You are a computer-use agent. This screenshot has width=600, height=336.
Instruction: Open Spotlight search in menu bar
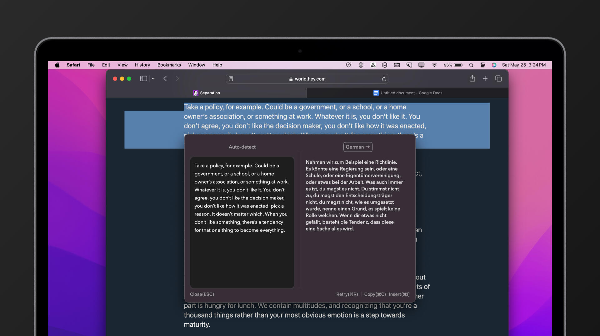[x=471, y=65]
